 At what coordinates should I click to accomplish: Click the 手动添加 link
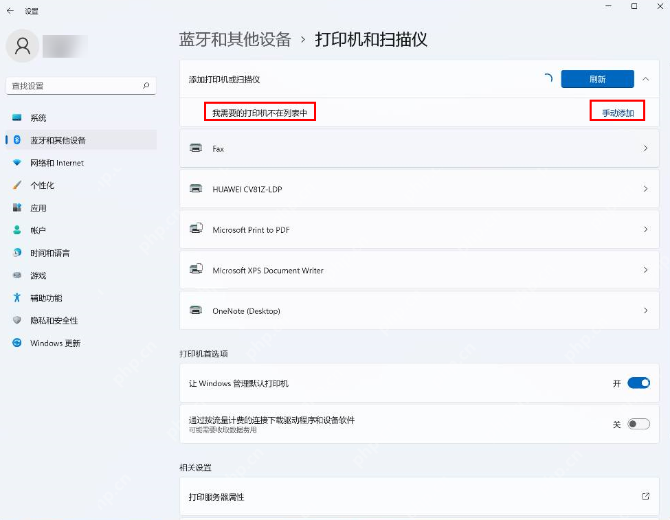coord(618,113)
